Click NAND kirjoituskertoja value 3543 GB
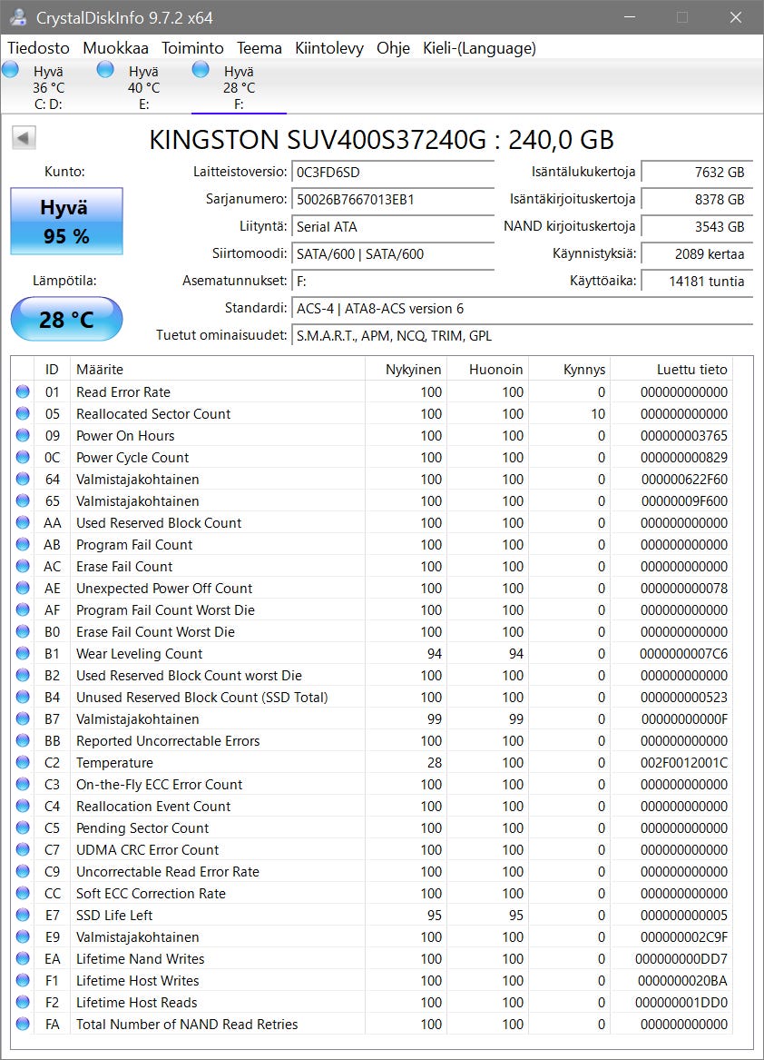 click(x=697, y=226)
